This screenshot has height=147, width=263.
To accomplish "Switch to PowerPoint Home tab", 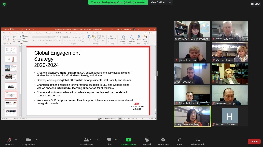I will tap(11, 33).
